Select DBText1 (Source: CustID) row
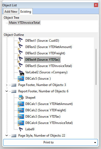 (42, 41)
